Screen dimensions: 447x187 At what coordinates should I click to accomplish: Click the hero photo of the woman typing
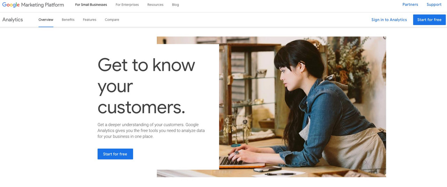click(302, 107)
